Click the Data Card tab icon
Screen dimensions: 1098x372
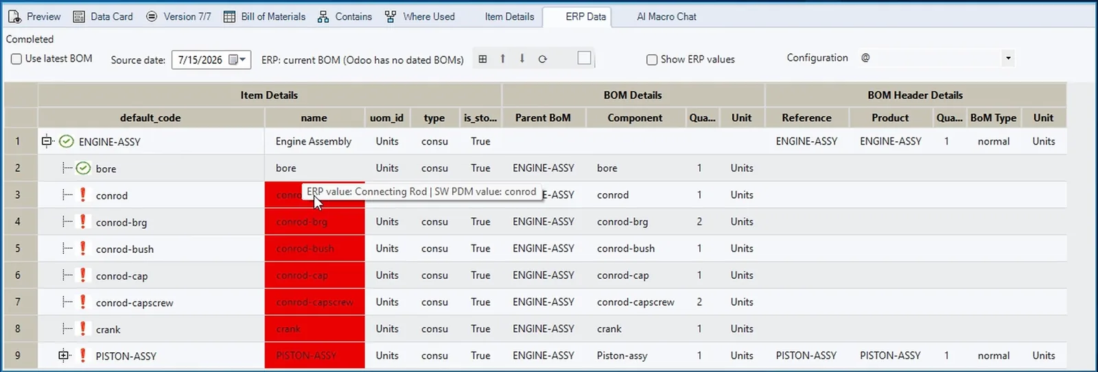coord(79,16)
